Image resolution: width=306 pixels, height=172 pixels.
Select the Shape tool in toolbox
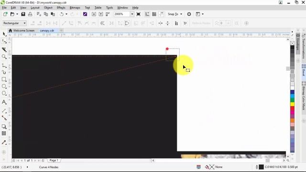pos(4,41)
